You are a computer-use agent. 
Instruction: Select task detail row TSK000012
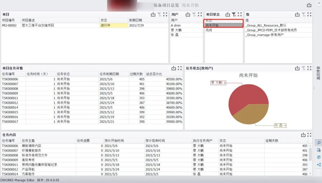tap(92, 103)
